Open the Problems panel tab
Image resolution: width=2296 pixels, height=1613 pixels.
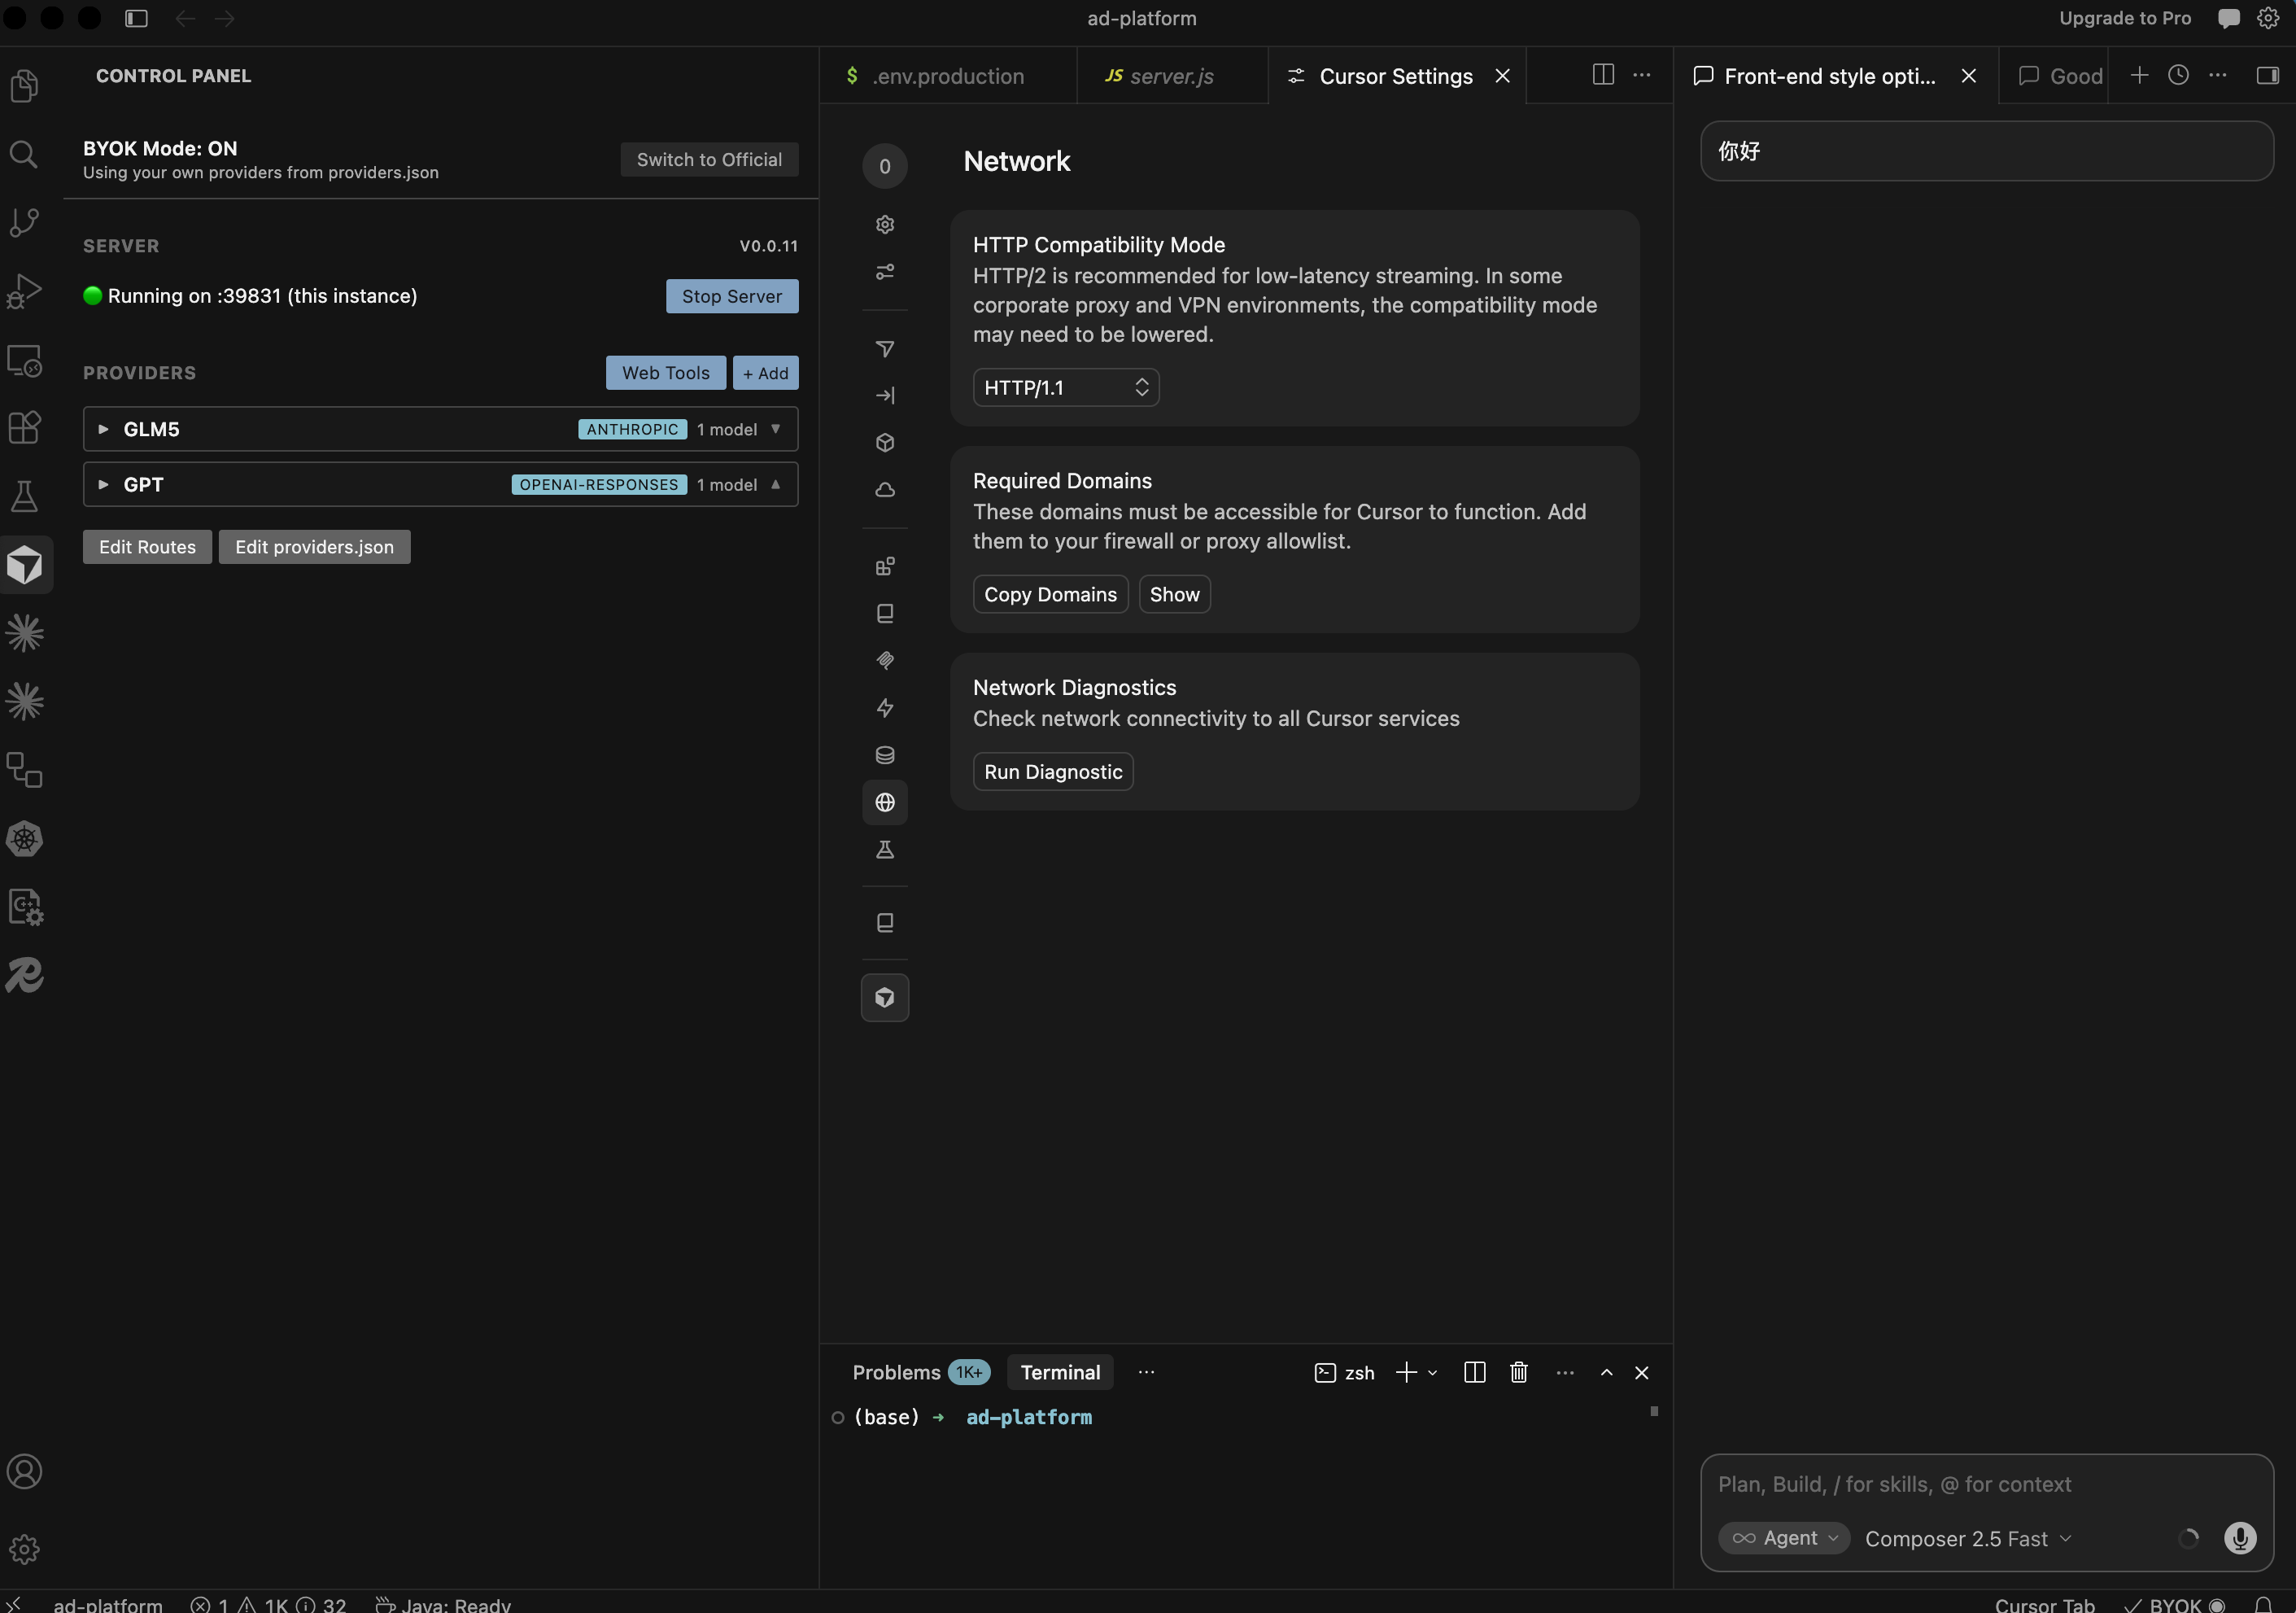(x=919, y=1373)
